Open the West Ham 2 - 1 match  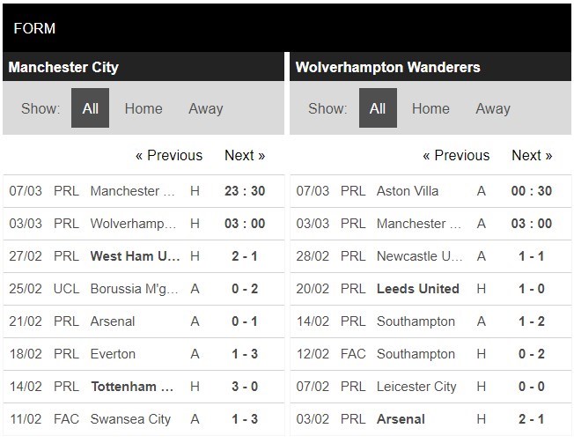[x=136, y=256]
